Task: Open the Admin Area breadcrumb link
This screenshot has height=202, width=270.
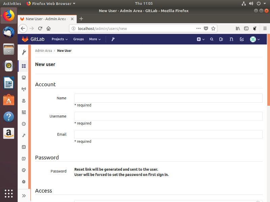Action: [44, 50]
